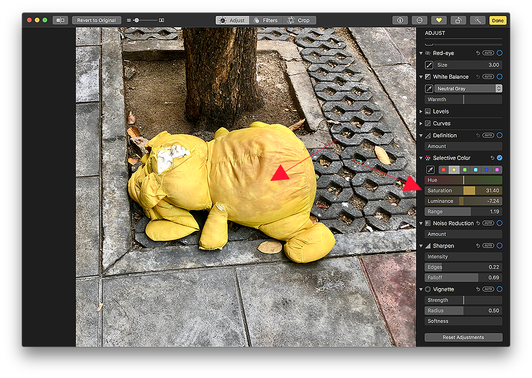This screenshot has width=532, height=378.
Task: Reset Selective Color with undo arrow
Action: pyautogui.click(x=492, y=158)
